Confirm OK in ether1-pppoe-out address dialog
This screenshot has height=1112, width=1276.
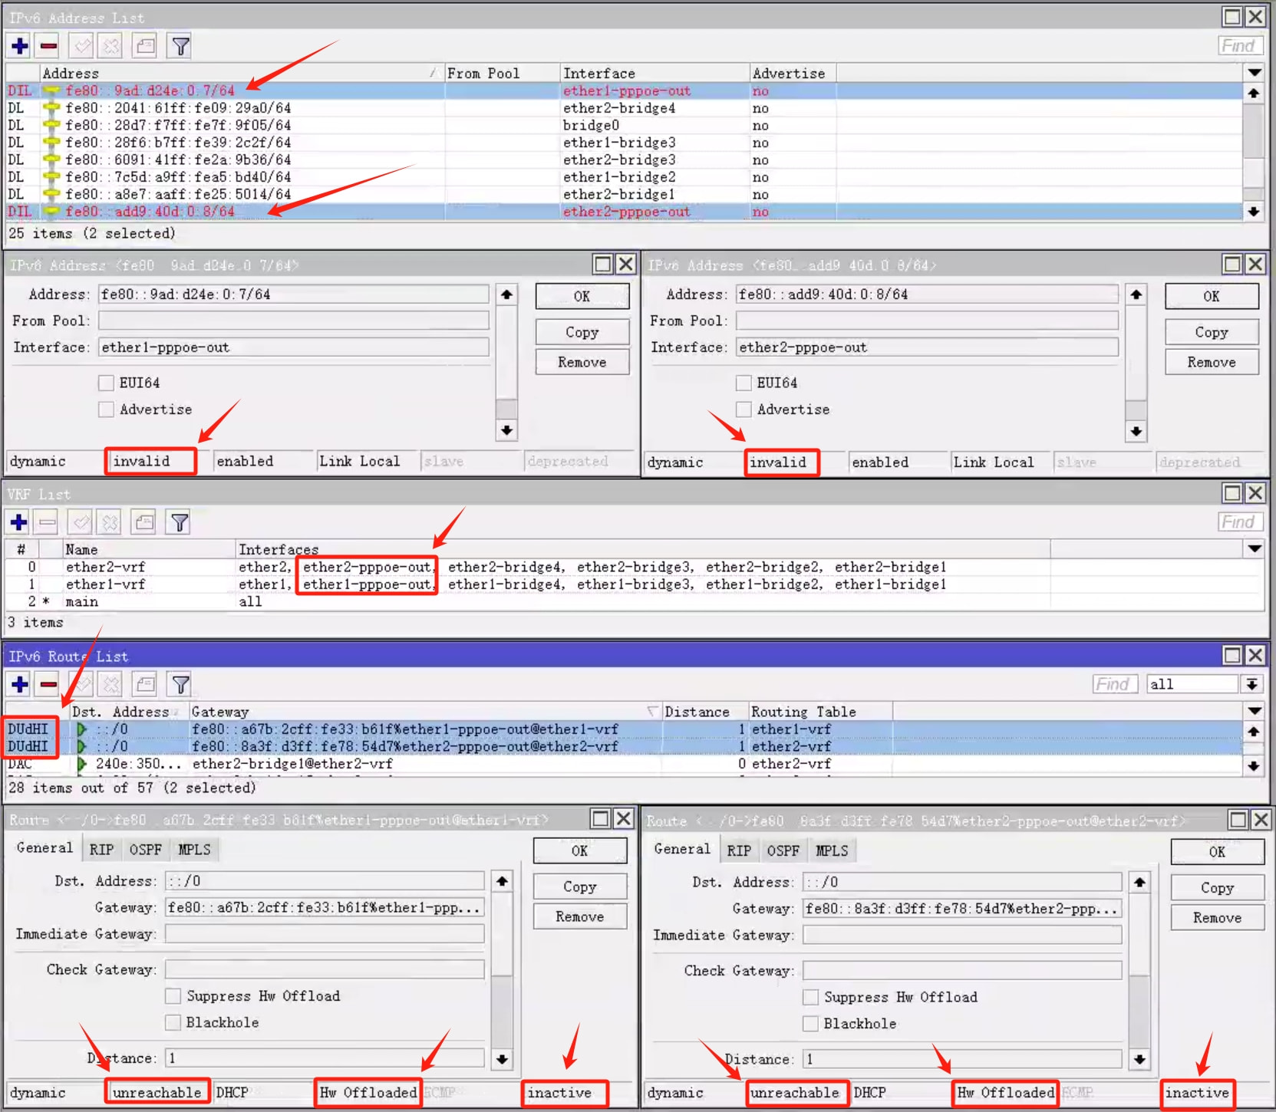(582, 296)
